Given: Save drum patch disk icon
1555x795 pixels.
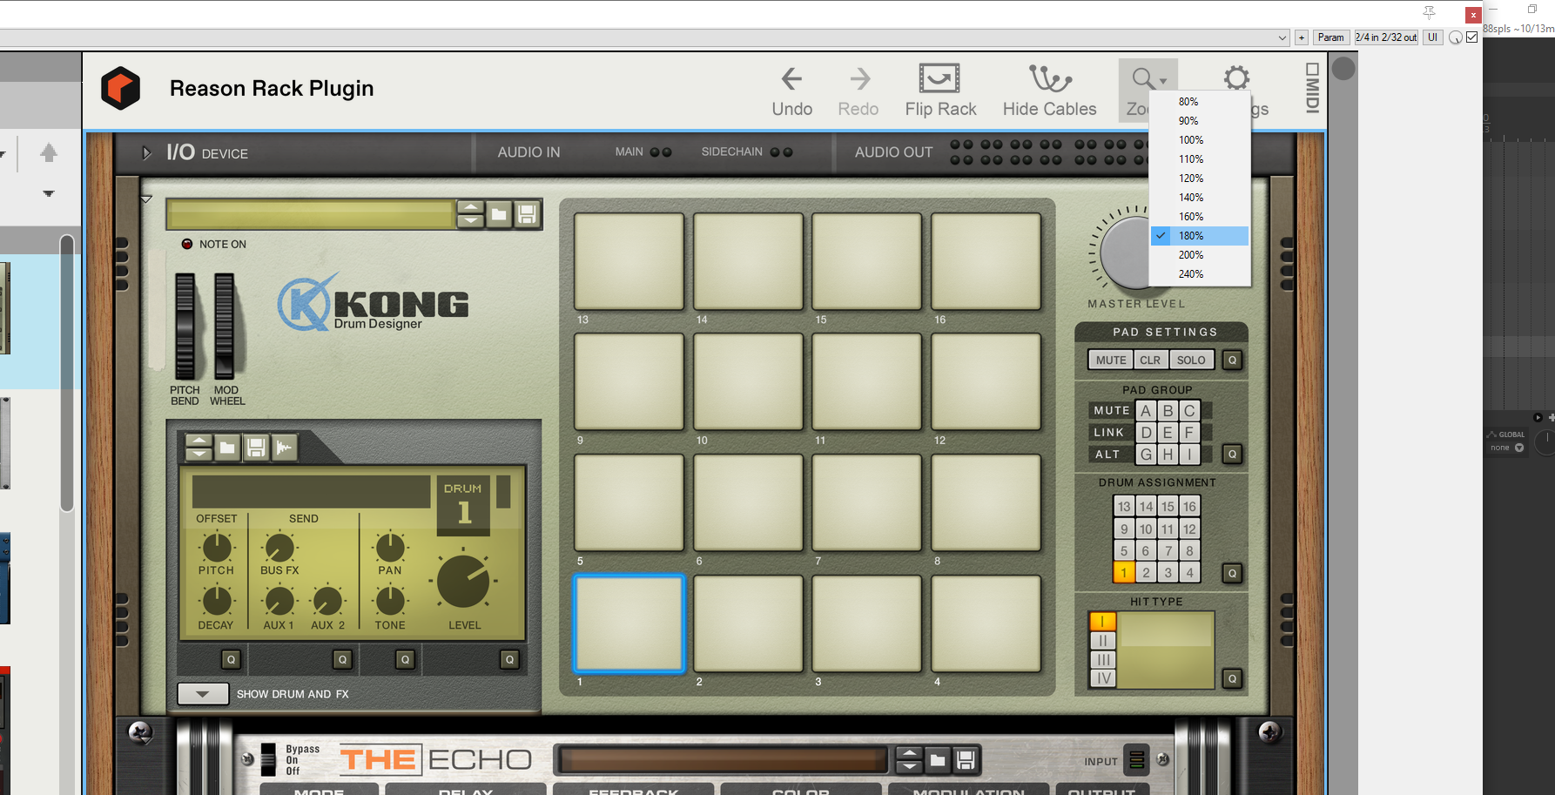Looking at the screenshot, I should coord(256,448).
